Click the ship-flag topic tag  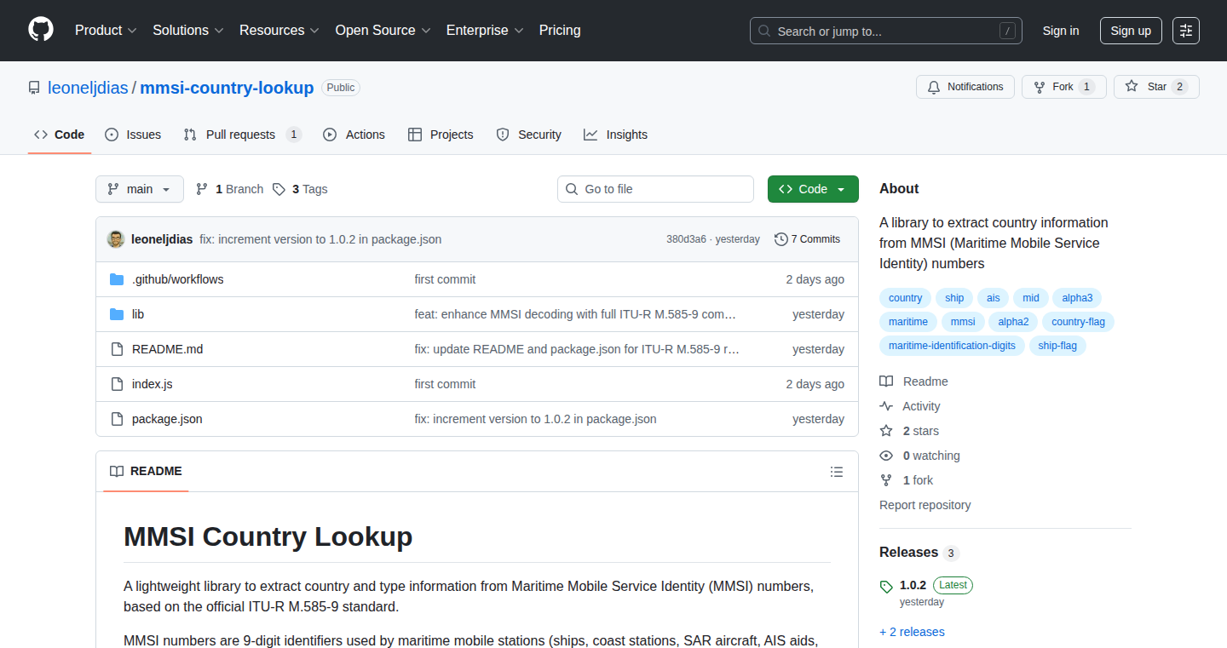pyautogui.click(x=1057, y=346)
